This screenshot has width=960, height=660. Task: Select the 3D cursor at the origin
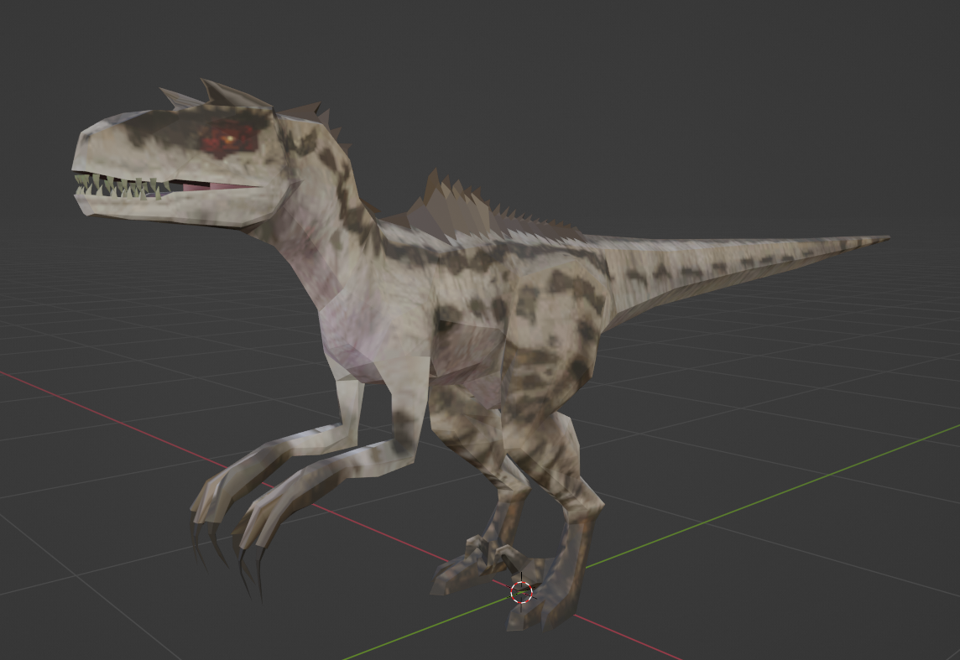(x=522, y=593)
